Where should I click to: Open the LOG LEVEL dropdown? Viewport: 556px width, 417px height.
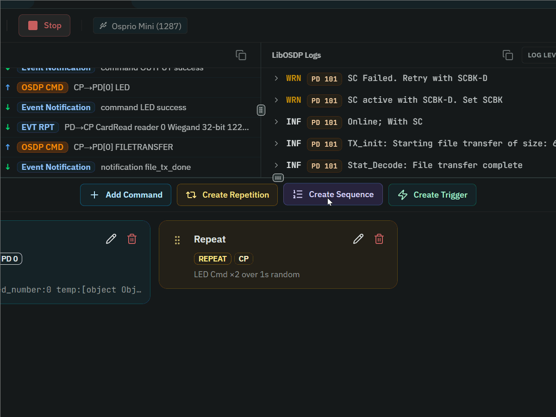(x=539, y=55)
